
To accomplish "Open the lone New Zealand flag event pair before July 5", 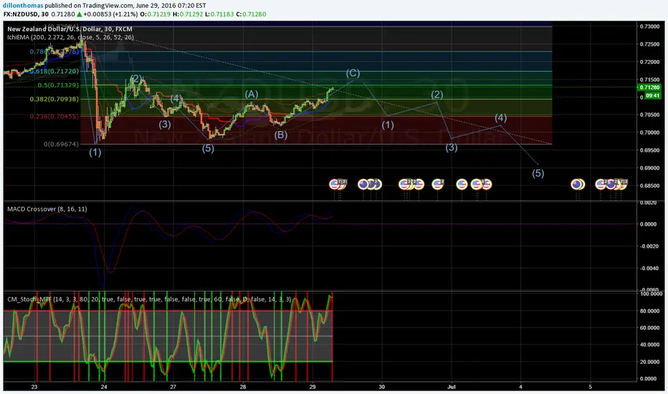I will 578,184.
